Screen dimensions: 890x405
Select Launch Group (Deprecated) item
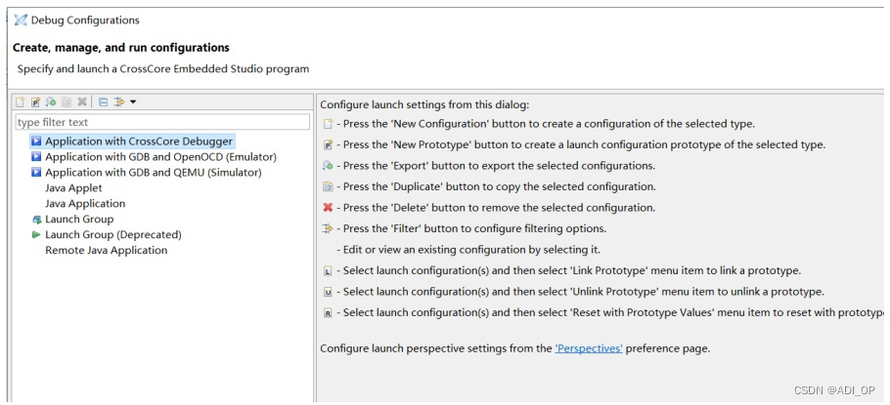[113, 234]
